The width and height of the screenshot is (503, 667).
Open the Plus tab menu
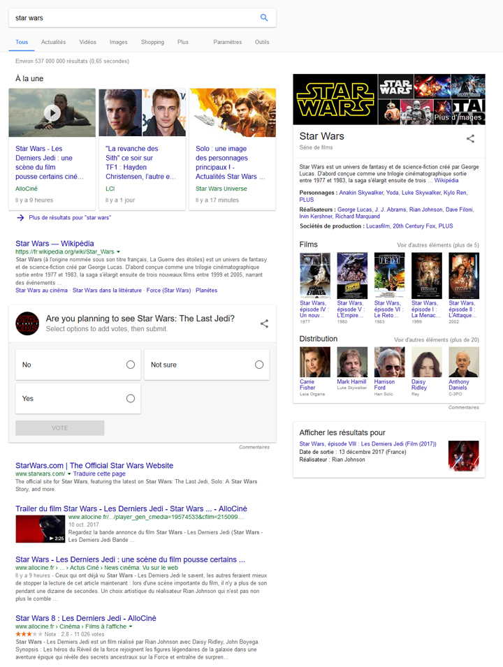[x=183, y=42]
